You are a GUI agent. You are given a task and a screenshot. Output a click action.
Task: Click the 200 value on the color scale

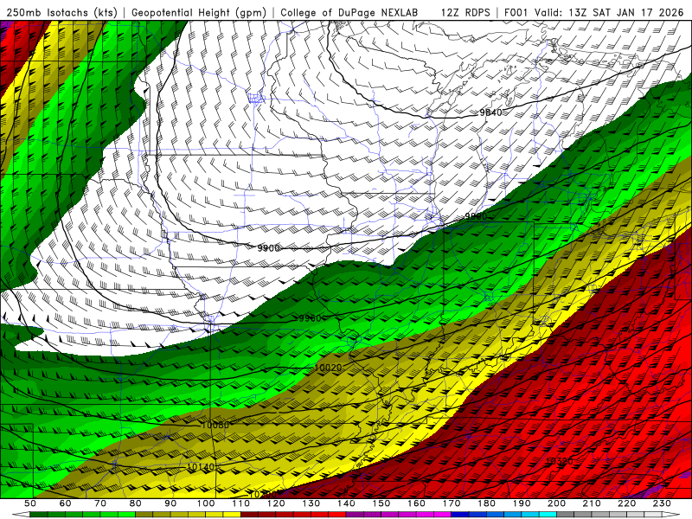557,503
